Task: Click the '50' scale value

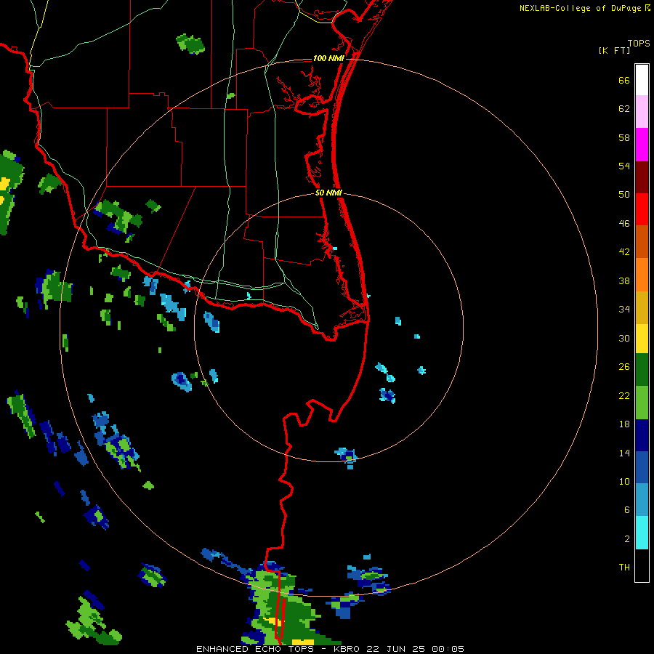Action: click(x=624, y=195)
